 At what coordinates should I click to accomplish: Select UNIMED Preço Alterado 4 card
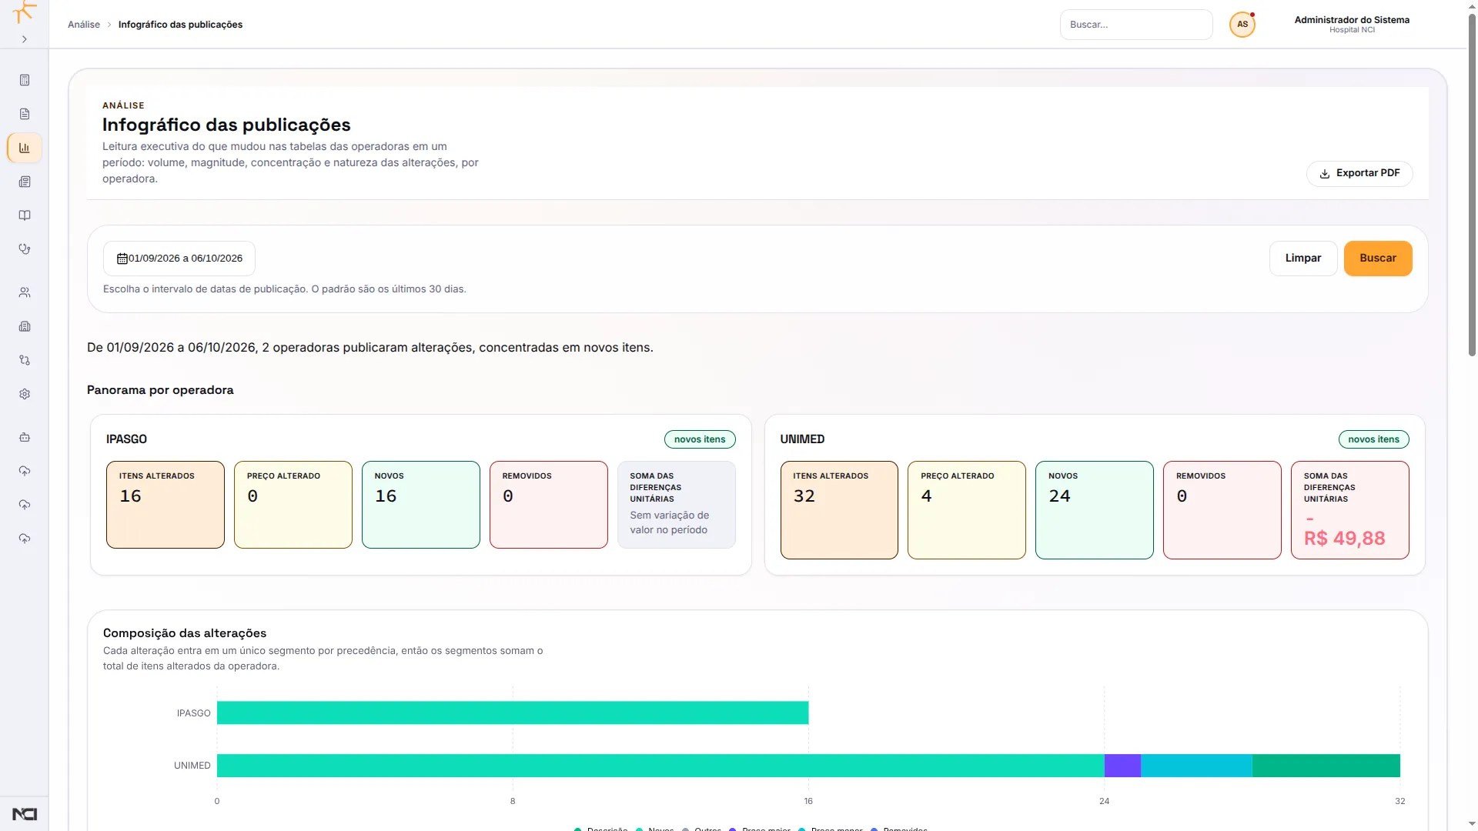coord(967,510)
